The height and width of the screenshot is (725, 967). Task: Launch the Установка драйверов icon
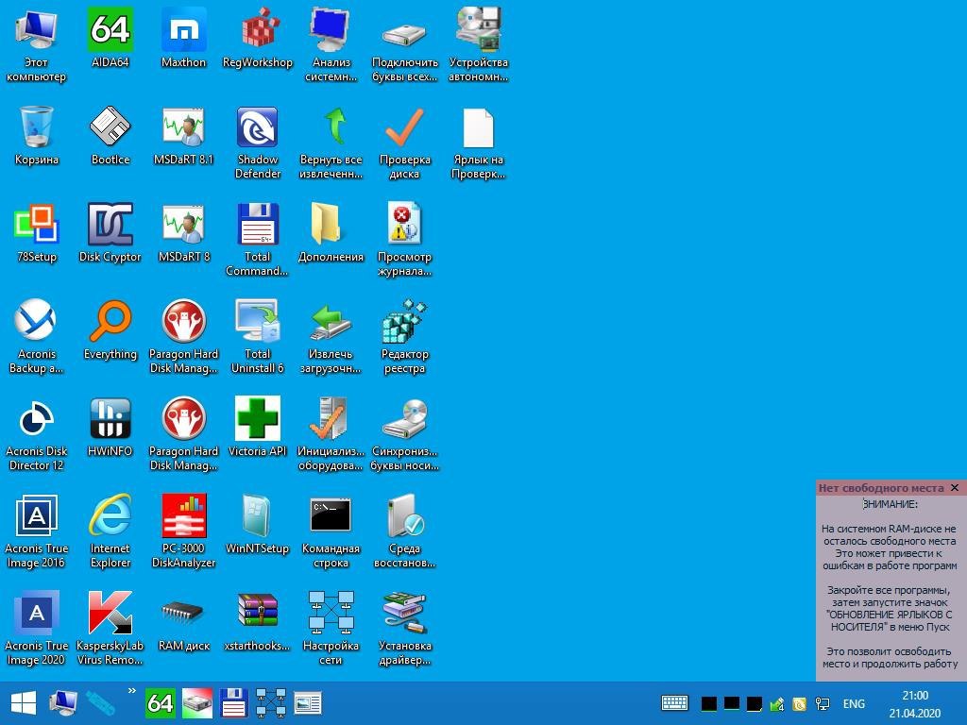coord(404,629)
